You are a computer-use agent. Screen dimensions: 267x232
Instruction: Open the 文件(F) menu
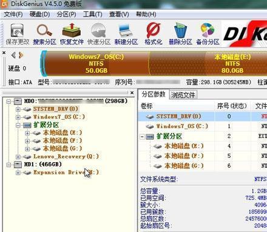pos(13,15)
